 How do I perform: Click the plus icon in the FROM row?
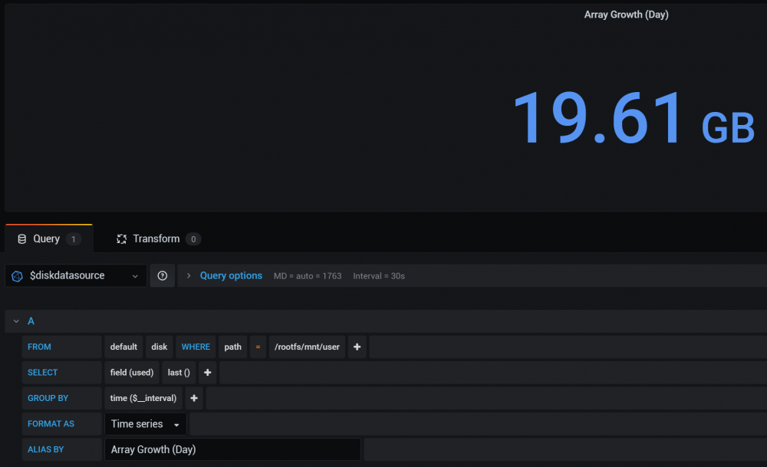(357, 347)
